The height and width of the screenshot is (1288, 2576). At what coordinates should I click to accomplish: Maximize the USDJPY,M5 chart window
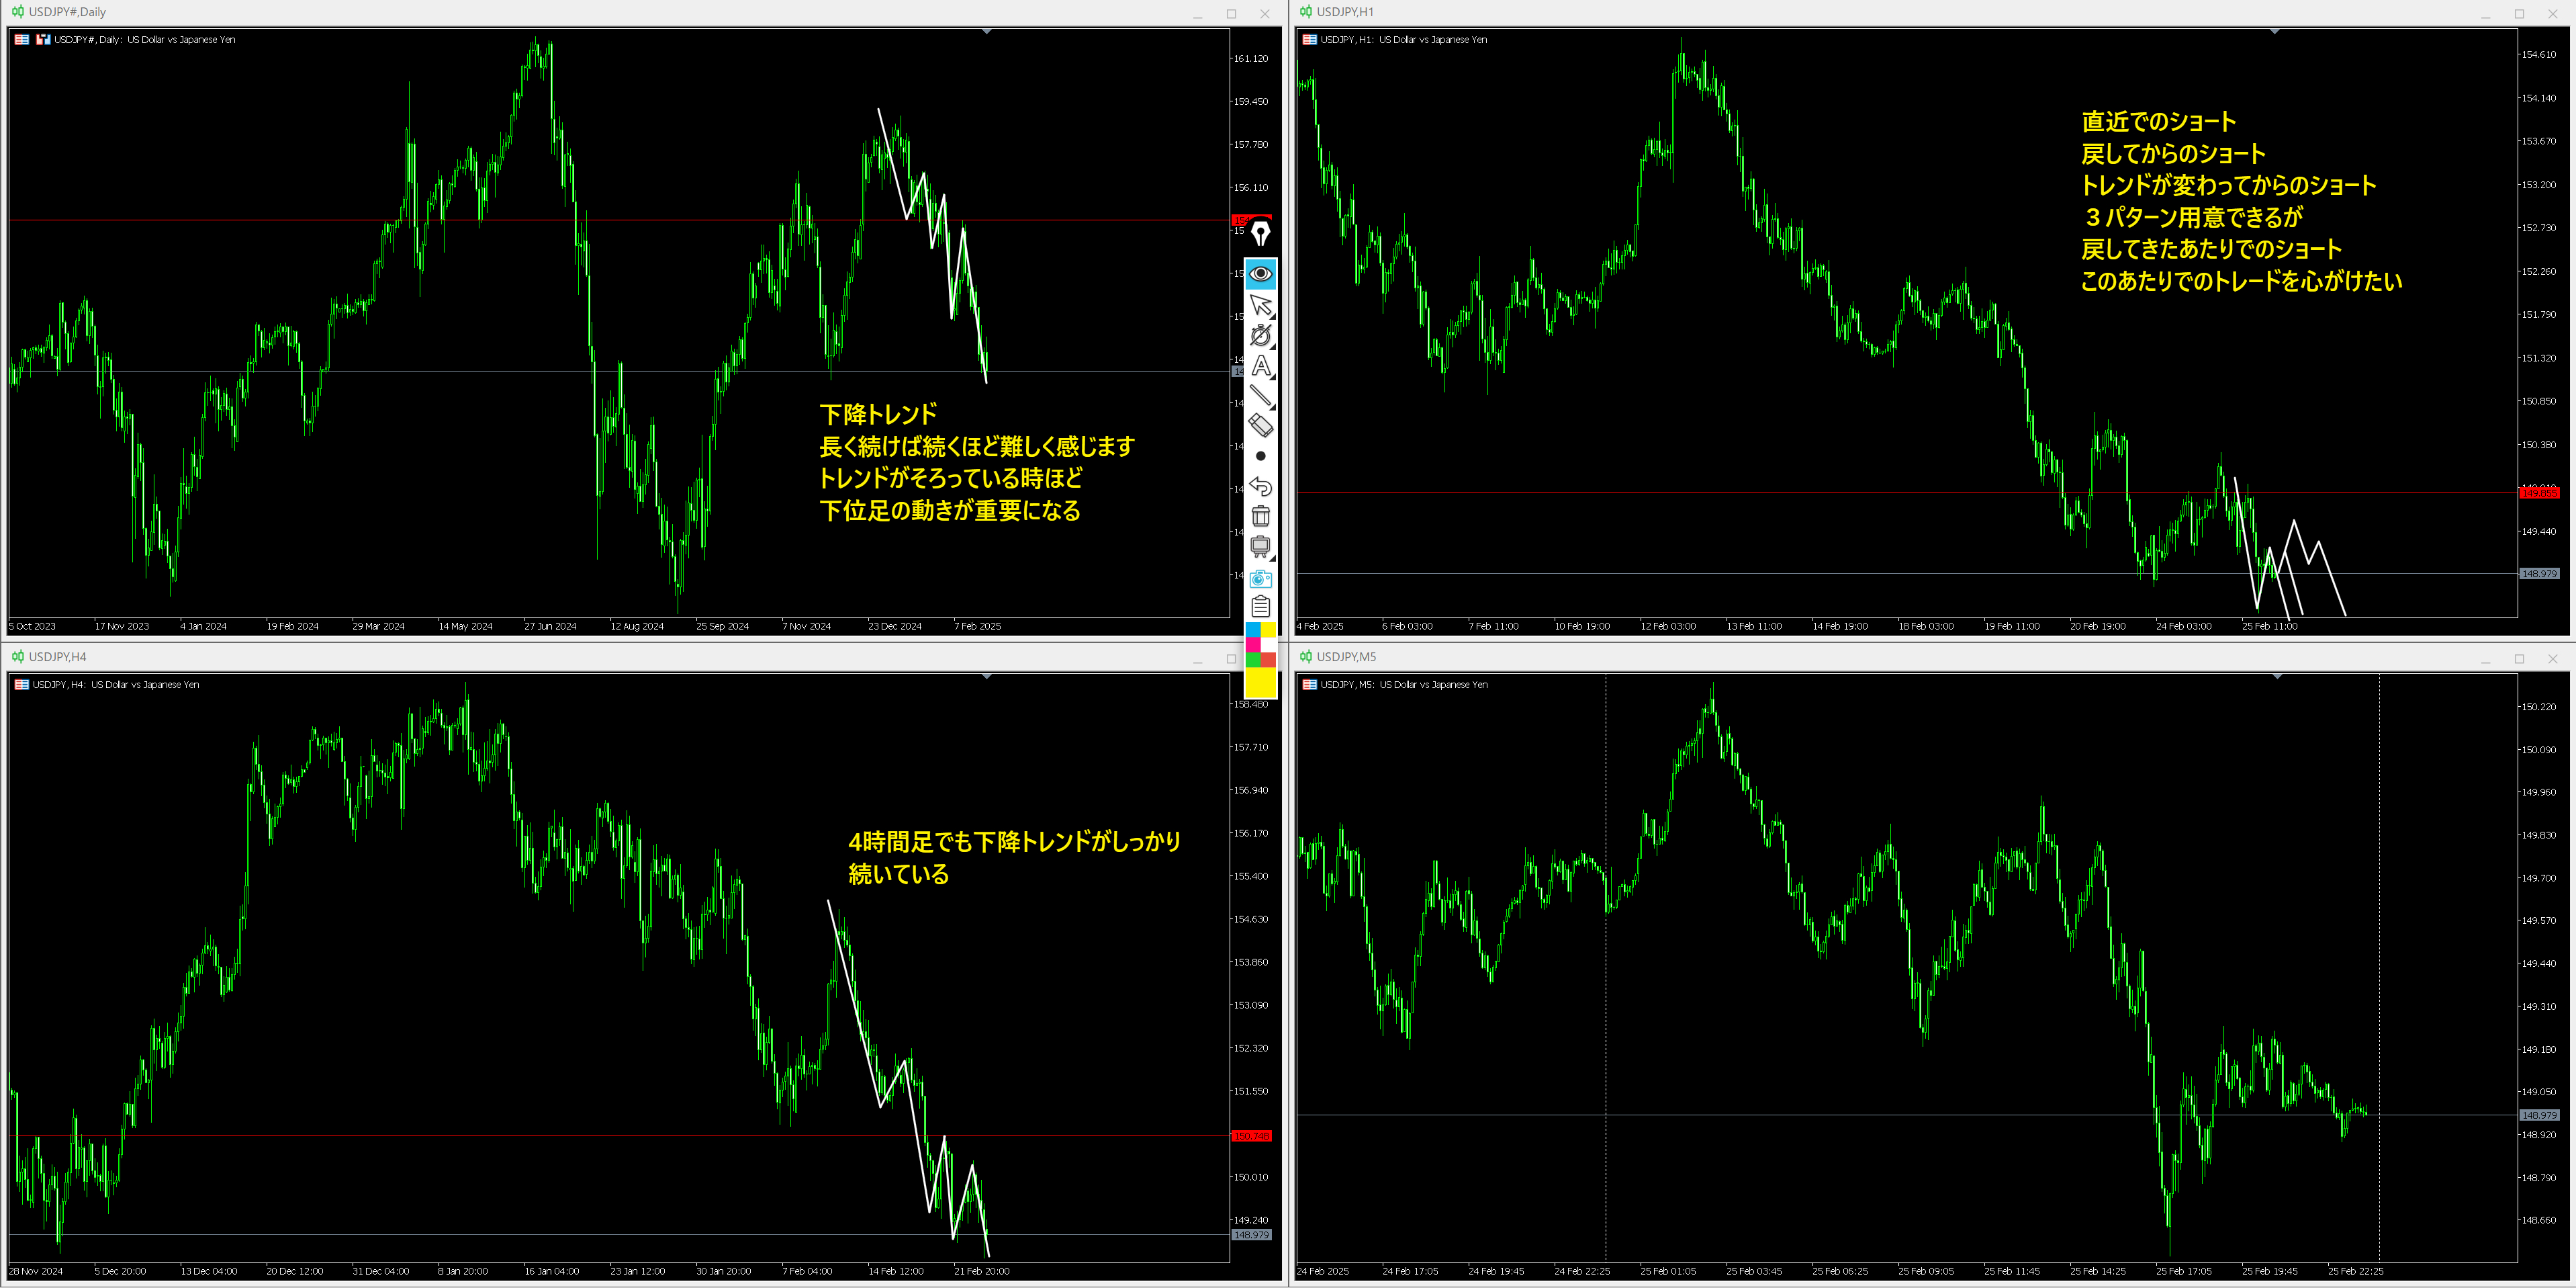[x=2519, y=658]
